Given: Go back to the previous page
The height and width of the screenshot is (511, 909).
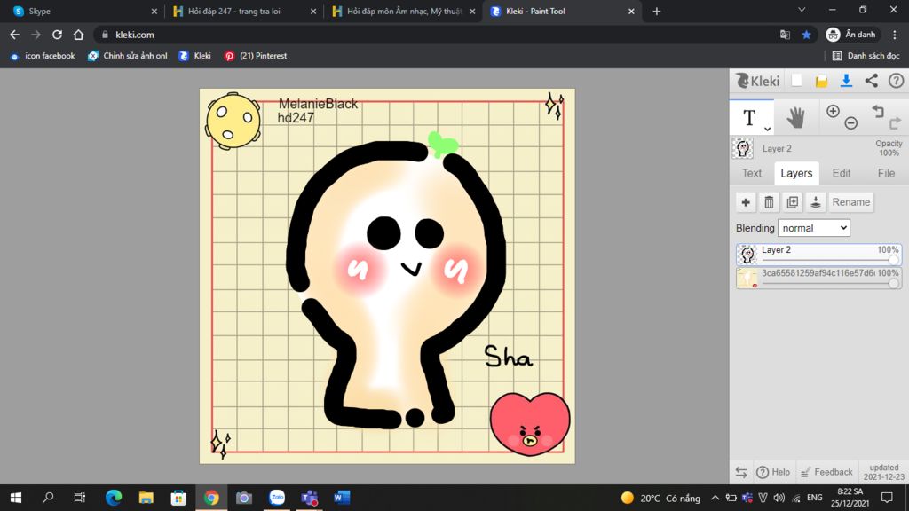Looking at the screenshot, I should click(x=14, y=35).
